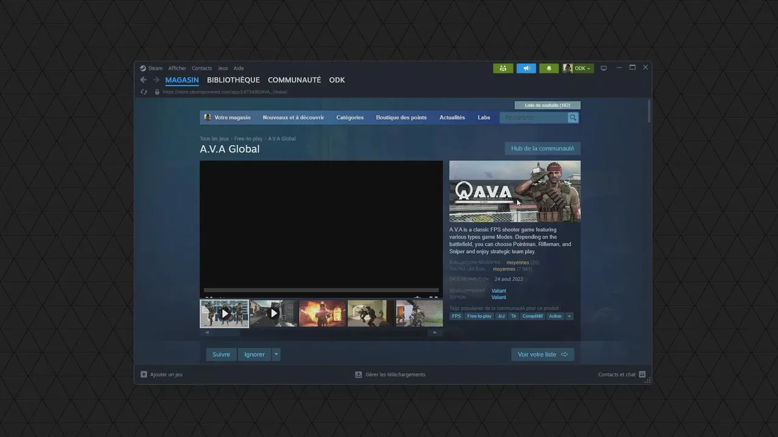The image size is (778, 437).
Task: Click the thumbnail strip horizontal scrollbar
Action: 321,333
